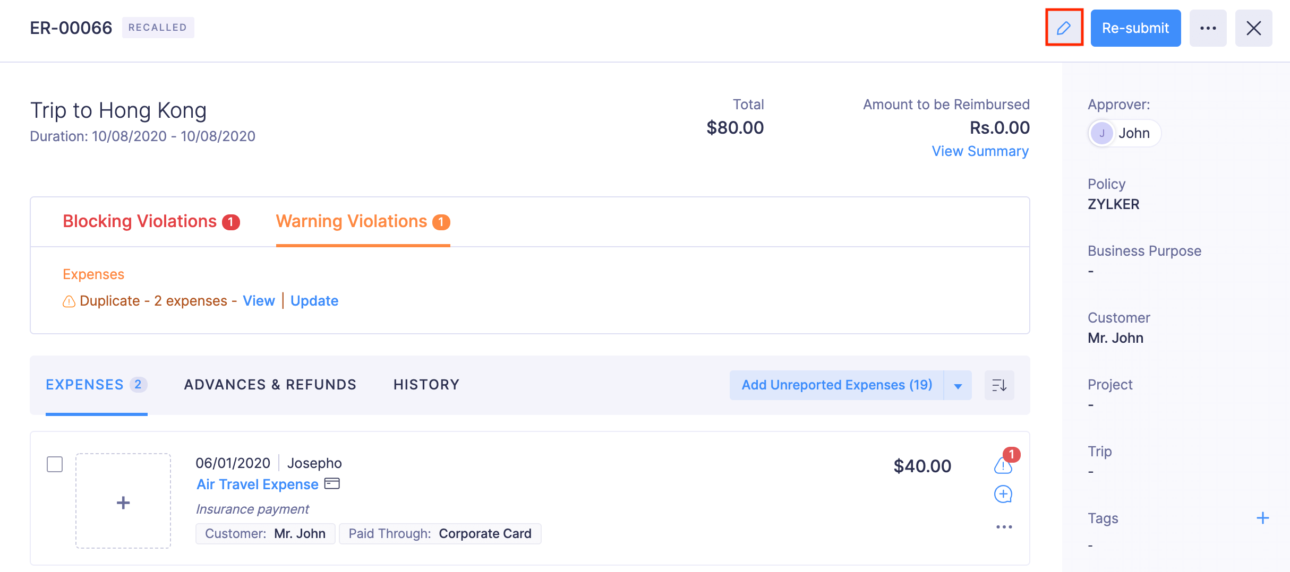
Task: Add a comment to the $40.00 expense
Action: tap(1003, 495)
